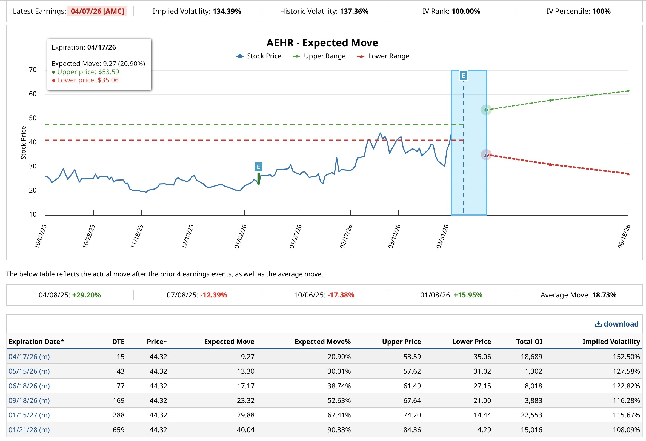Sort the table by Expiration Date column
Image resolution: width=646 pixels, height=441 pixels.
point(35,342)
